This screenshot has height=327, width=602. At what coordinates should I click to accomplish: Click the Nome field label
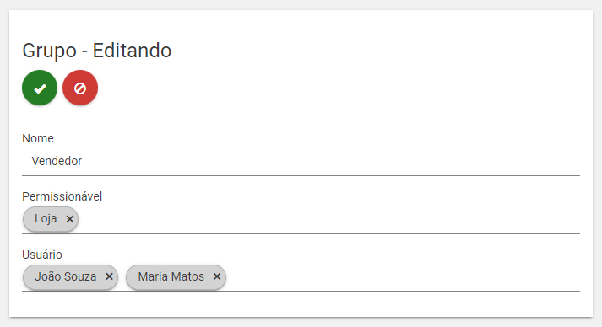tap(38, 138)
